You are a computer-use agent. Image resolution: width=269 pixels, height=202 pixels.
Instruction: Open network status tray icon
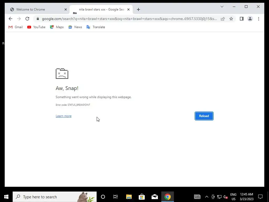(x=219, y=197)
